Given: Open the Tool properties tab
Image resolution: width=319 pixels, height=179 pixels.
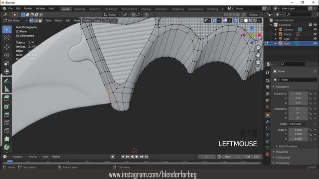Looking at the screenshot, I should [268, 73].
